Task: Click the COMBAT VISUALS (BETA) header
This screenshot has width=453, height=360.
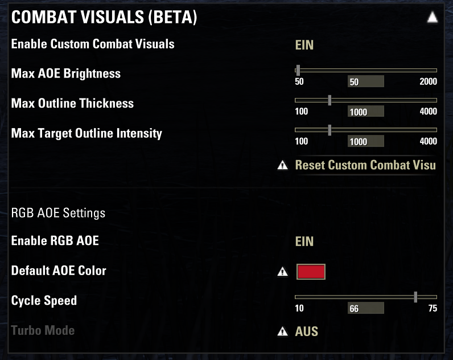Action: click(104, 18)
